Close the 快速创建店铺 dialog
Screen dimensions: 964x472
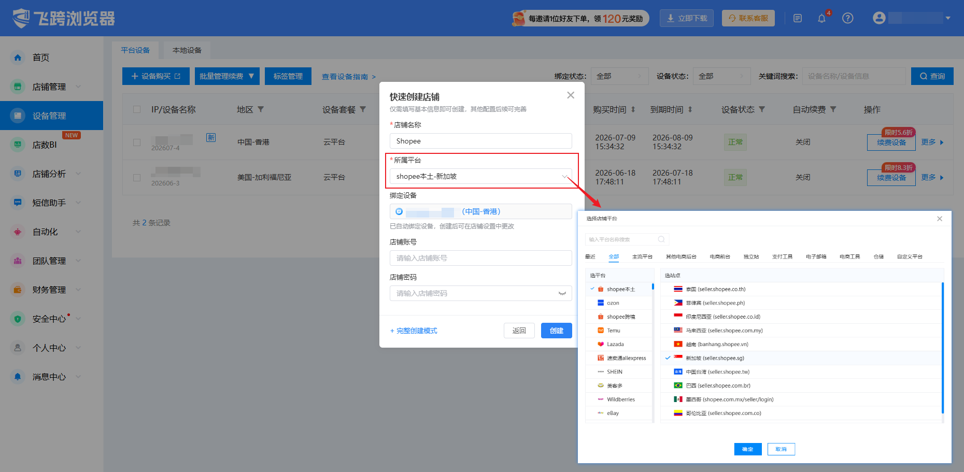coord(571,95)
